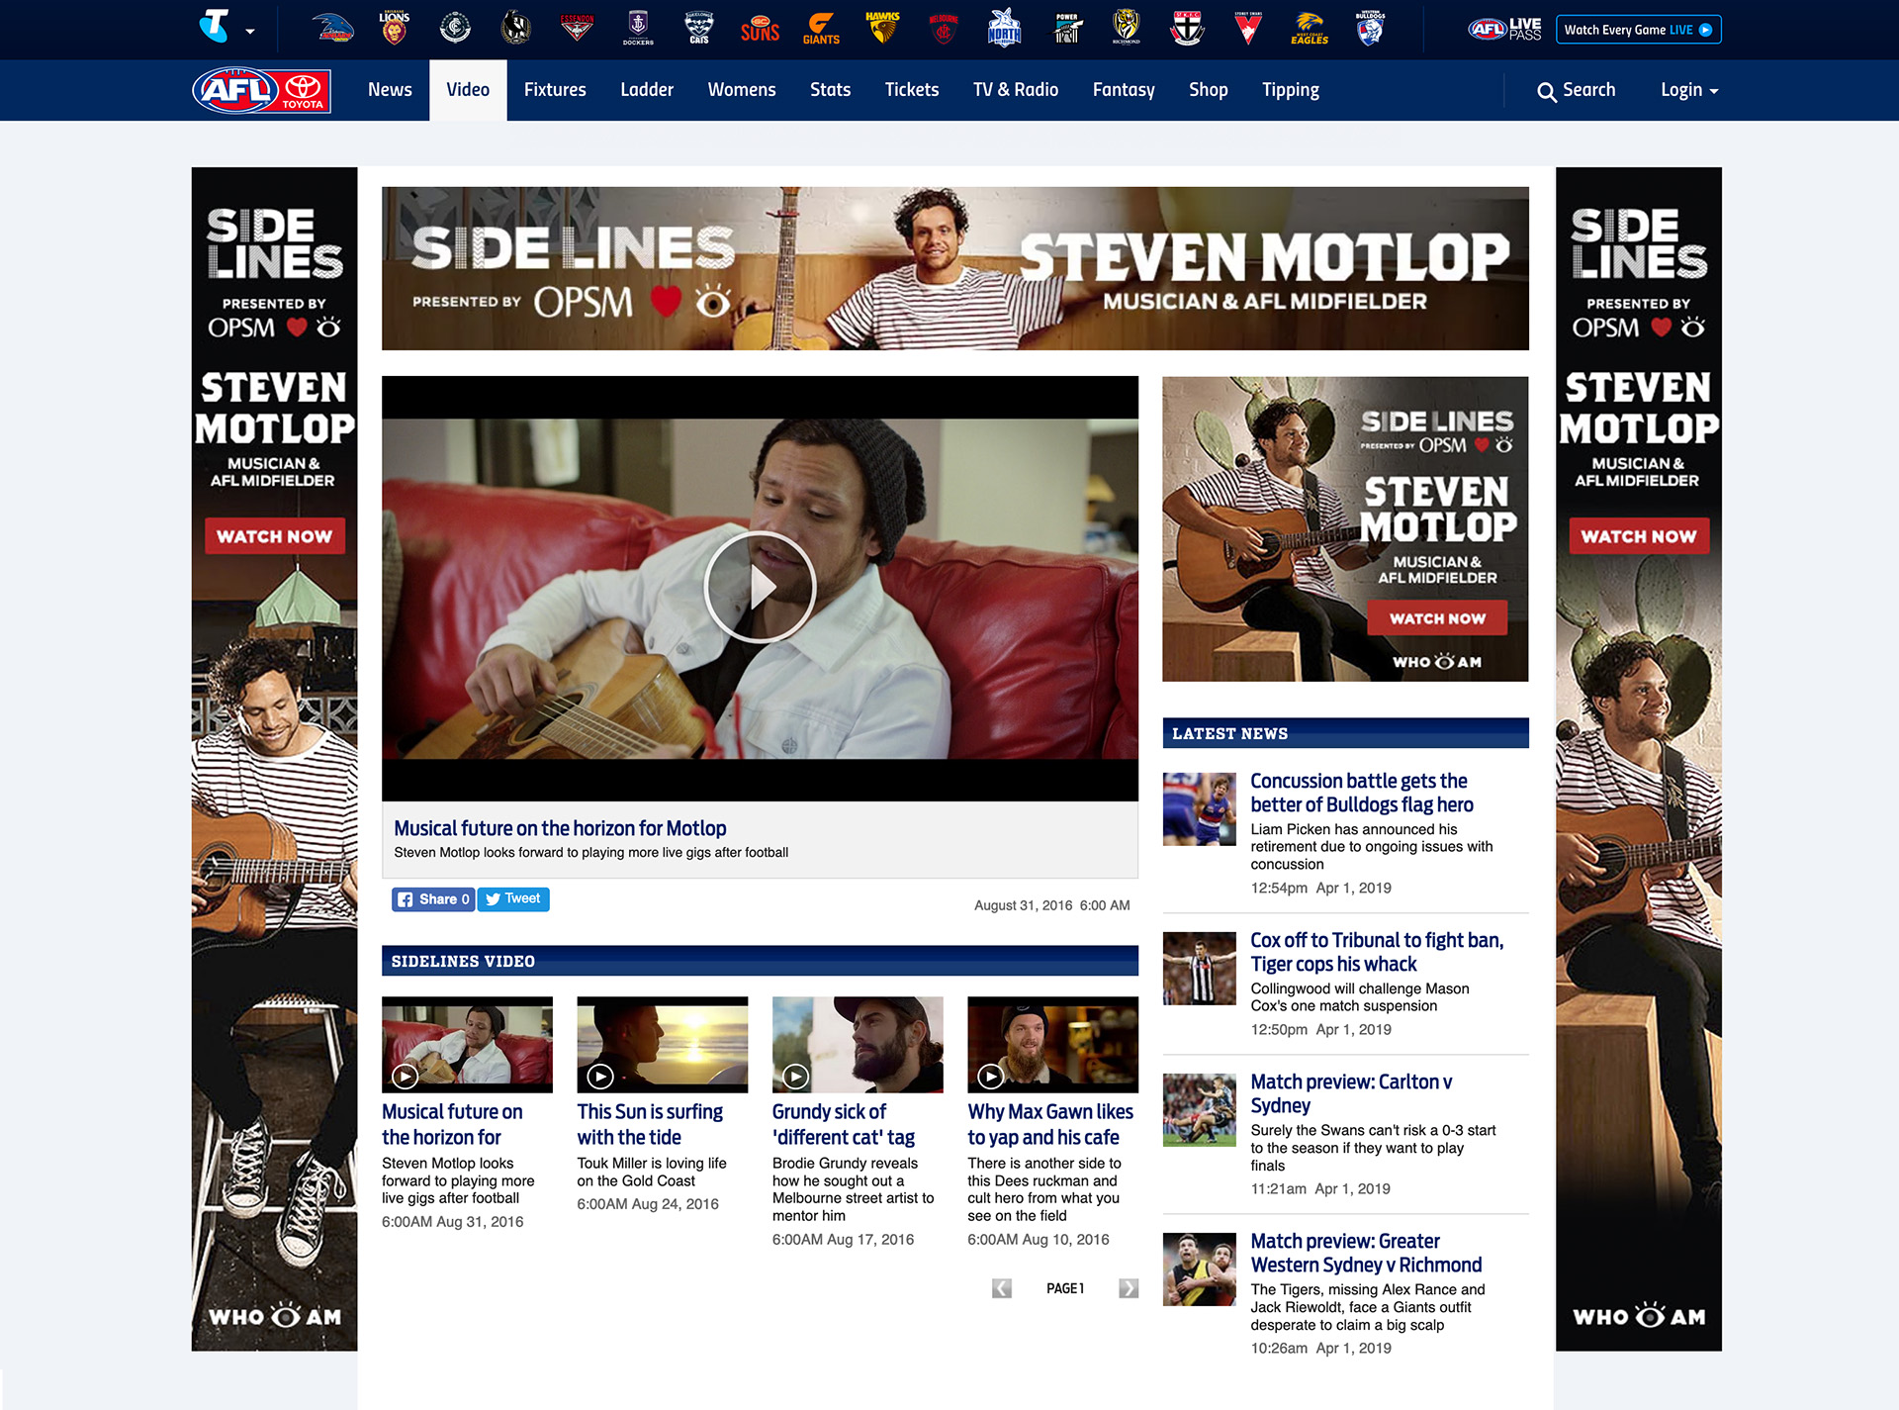
Task: Open the Fremantle Dockers logo
Action: point(638,28)
